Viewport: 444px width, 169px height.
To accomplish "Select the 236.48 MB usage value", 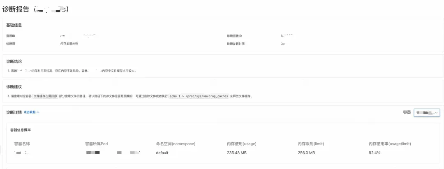I will click(x=237, y=153).
